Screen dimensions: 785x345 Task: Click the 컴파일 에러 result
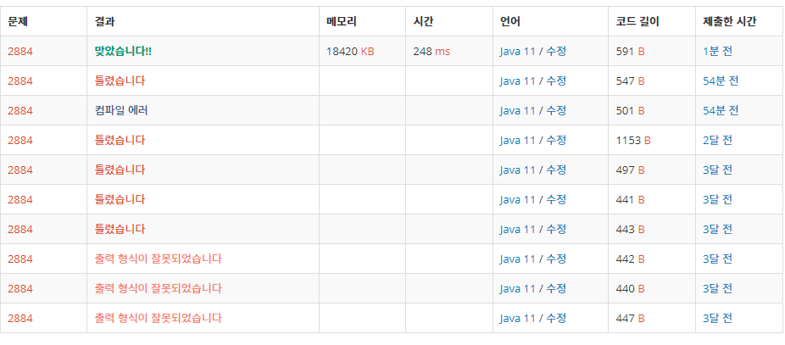121,111
